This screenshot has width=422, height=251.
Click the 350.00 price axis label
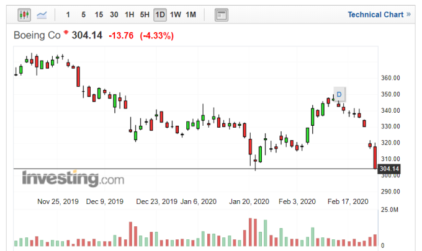click(390, 94)
